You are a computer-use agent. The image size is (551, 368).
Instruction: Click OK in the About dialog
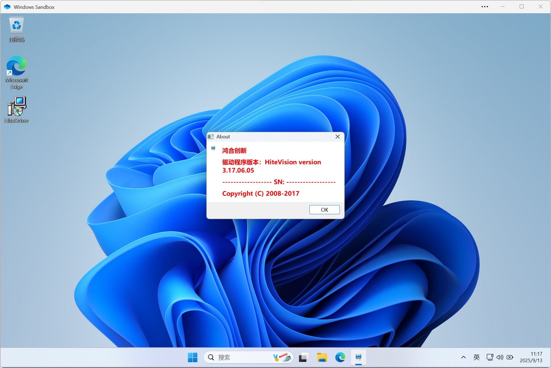pyautogui.click(x=324, y=210)
